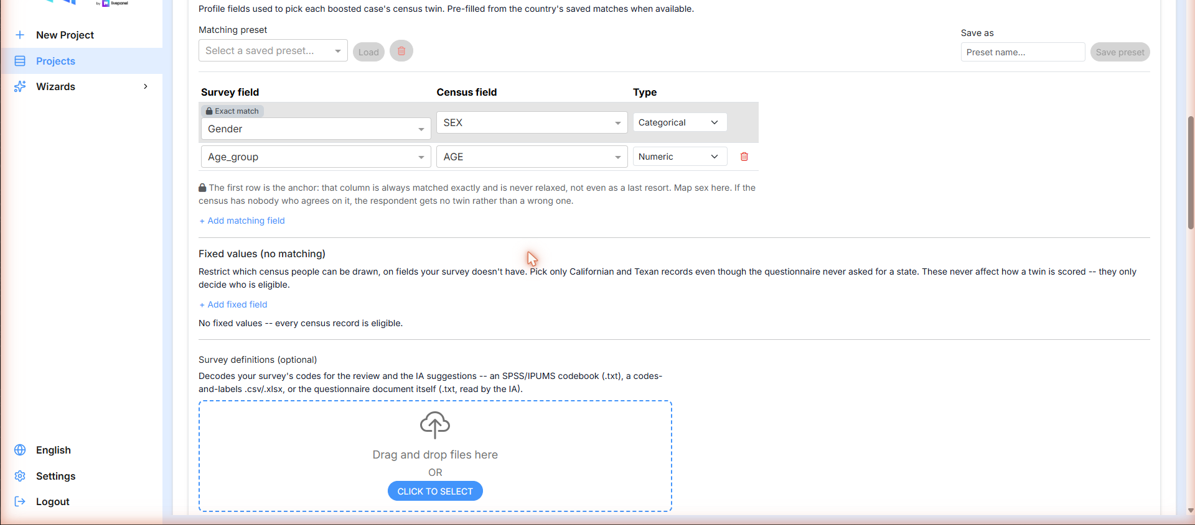Click the 'Survey definitions (optional)' label
1195x525 pixels.
[258, 360]
